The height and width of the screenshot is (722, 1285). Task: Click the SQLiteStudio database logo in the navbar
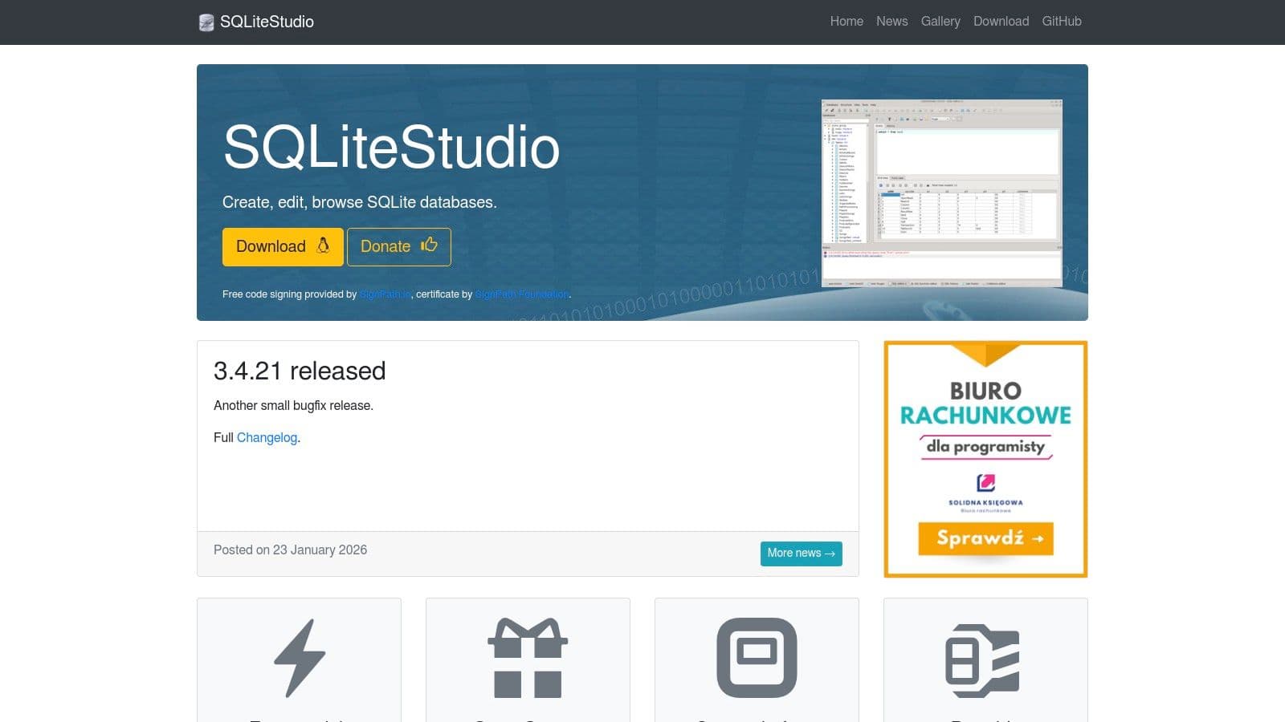pyautogui.click(x=206, y=22)
